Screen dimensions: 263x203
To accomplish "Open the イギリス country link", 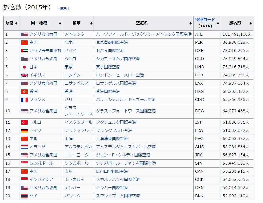I will click(x=37, y=75).
